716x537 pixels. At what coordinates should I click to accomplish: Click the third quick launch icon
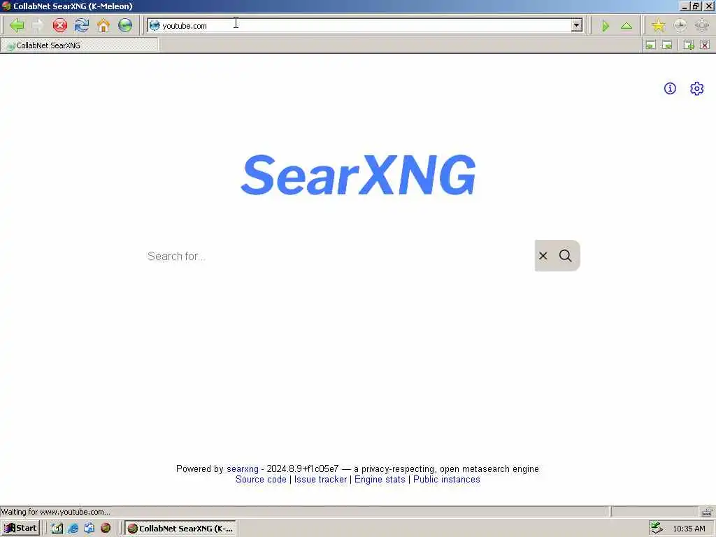pyautogui.click(x=89, y=529)
